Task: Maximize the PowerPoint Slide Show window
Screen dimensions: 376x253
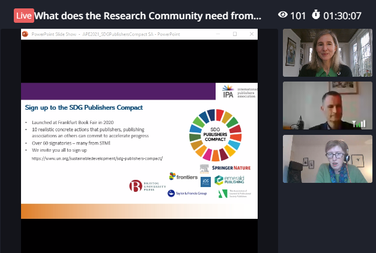Action: pos(235,34)
